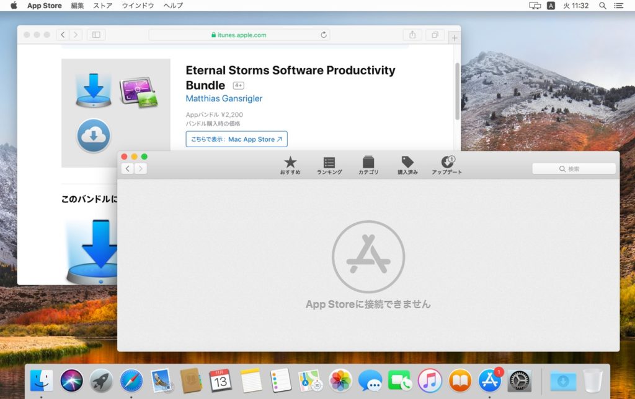Open the おすすめ (Featured) star tab
Screen dimensions: 635x399
(290, 165)
